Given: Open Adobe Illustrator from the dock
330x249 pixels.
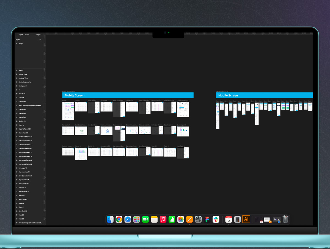Looking at the screenshot, I should click(246, 219).
